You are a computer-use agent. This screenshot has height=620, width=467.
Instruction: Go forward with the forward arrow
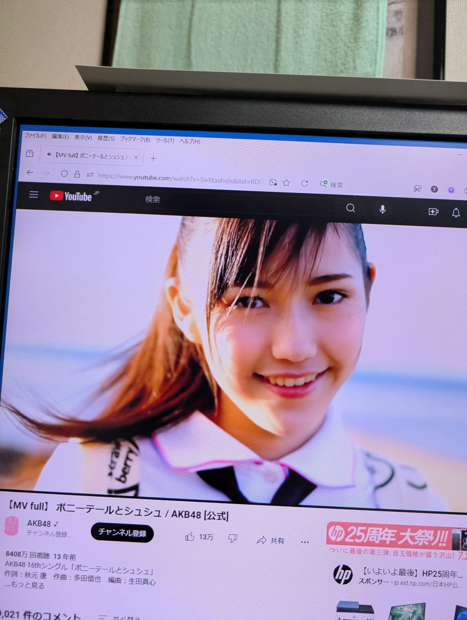tap(47, 173)
